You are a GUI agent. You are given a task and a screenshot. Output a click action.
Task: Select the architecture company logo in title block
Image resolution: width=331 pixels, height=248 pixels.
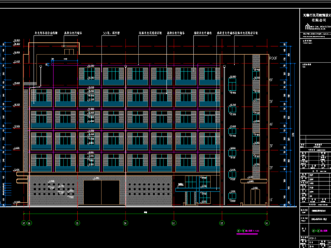point(308,27)
